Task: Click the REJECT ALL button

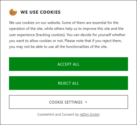Action: pos(68,83)
